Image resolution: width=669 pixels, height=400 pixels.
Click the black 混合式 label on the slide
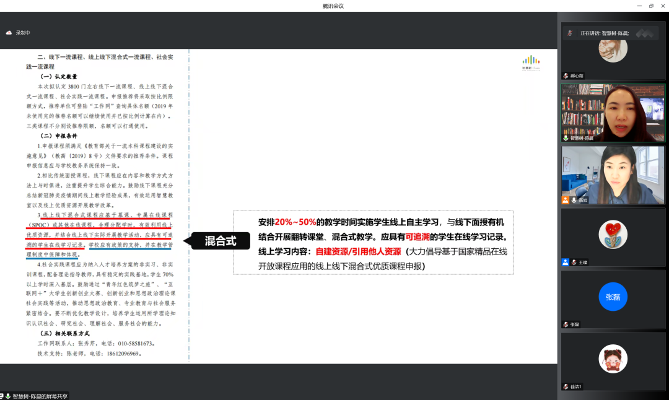coord(221,241)
